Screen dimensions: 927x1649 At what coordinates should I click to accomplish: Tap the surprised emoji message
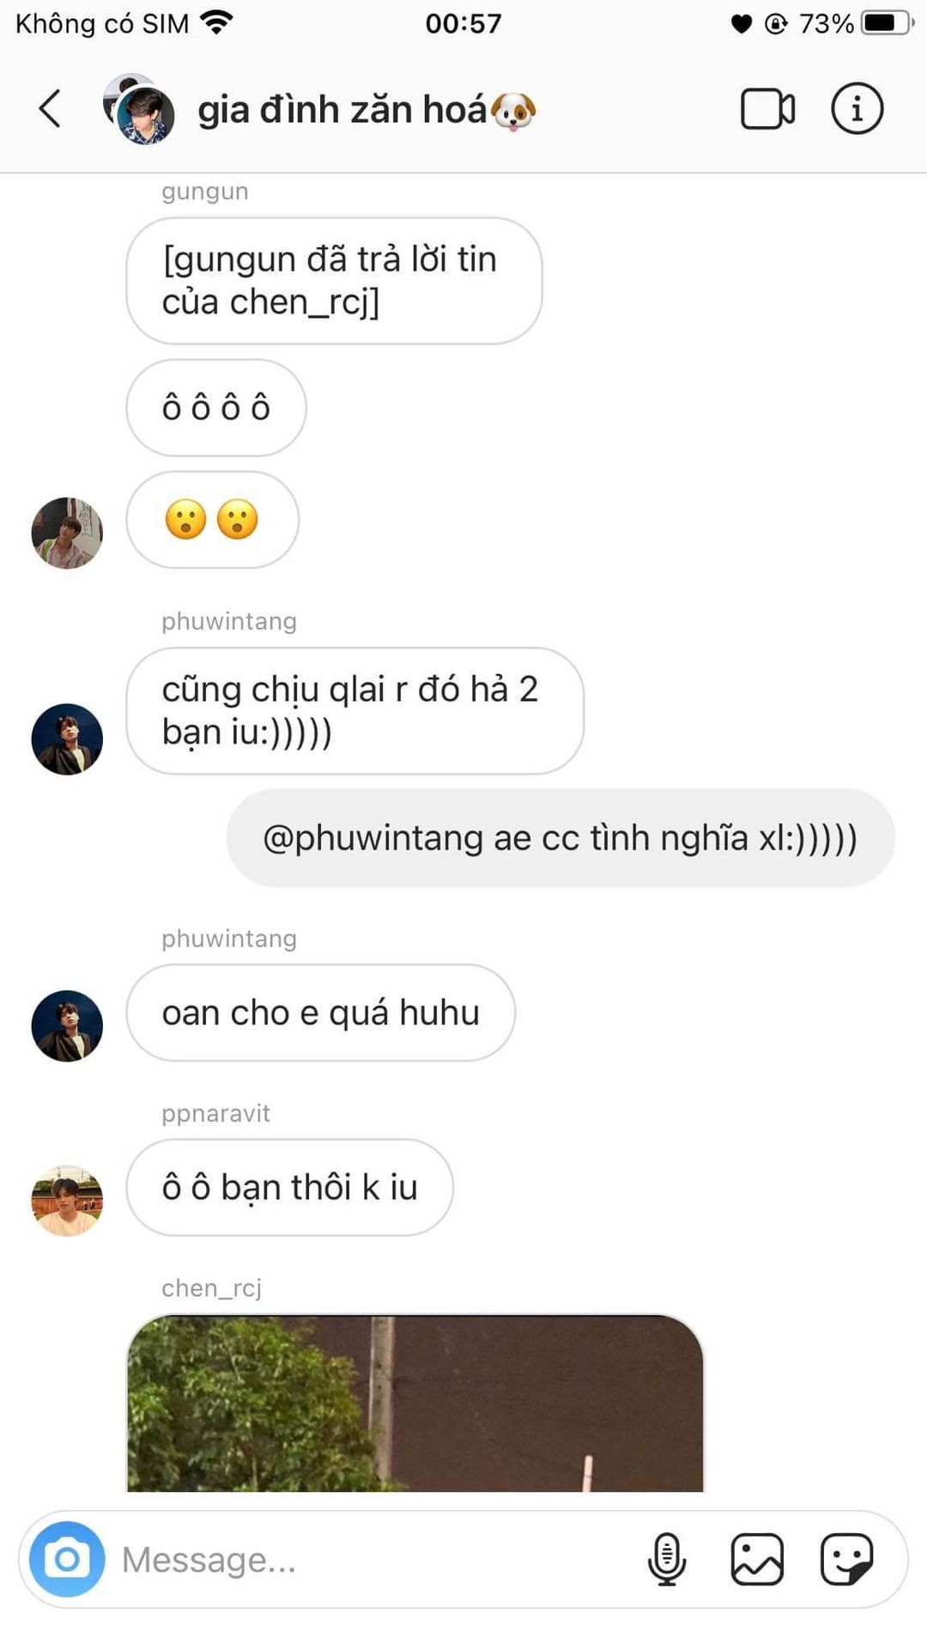213,520
